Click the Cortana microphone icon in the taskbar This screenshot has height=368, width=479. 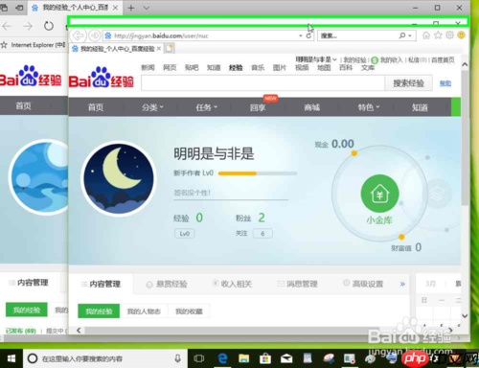[x=178, y=358]
